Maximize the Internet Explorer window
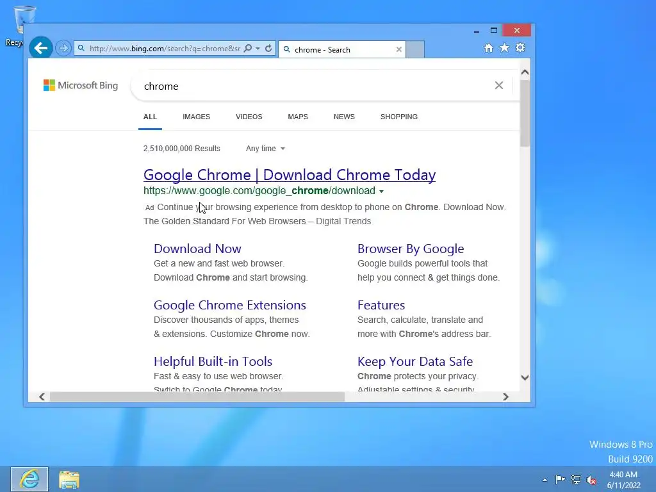 (494, 30)
